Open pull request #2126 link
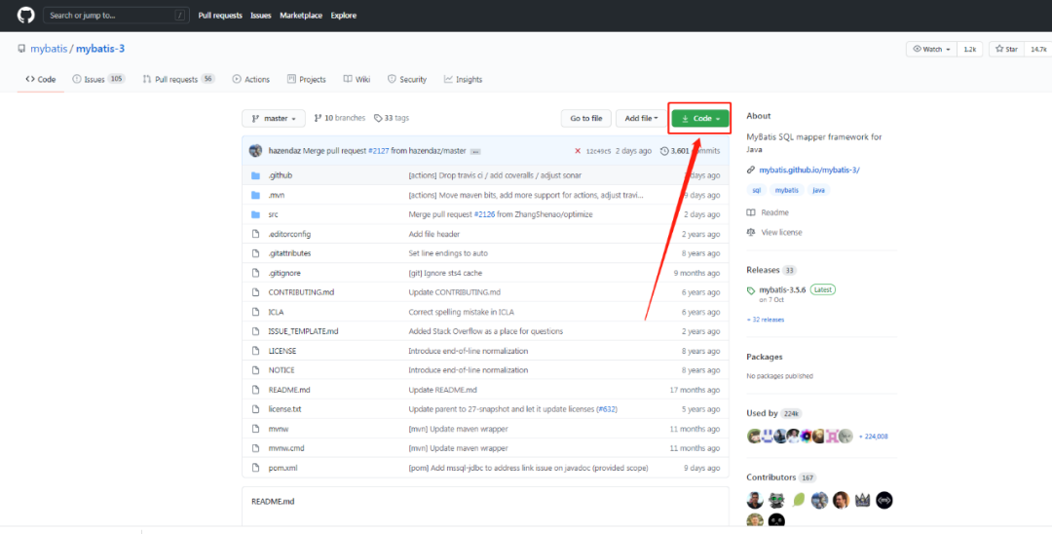Image resolution: width=1052 pixels, height=534 pixels. pos(485,214)
